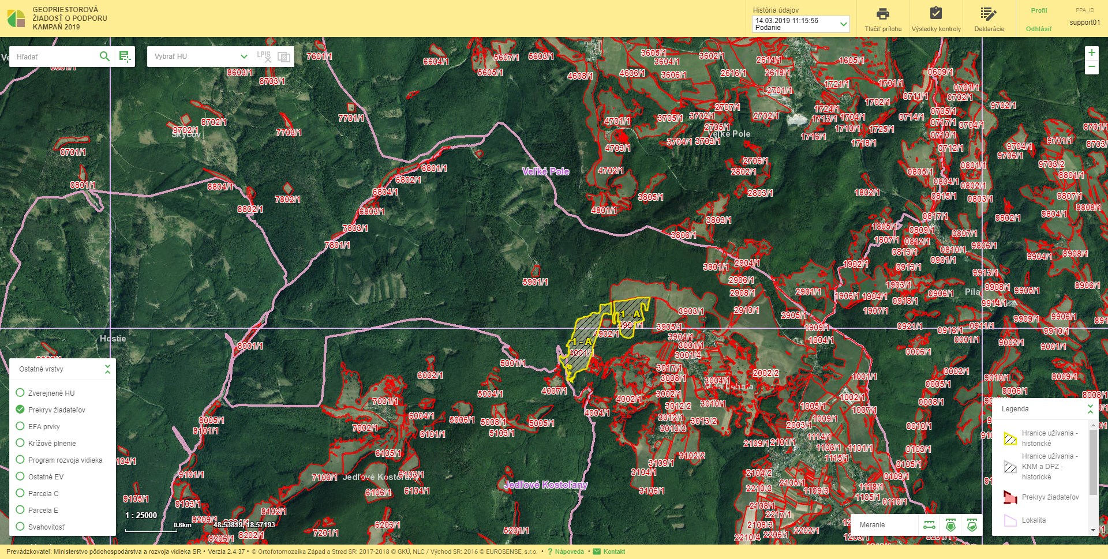Click the coordinates readout 48.53819, 18.57193
1108x559 pixels.
coord(244,524)
